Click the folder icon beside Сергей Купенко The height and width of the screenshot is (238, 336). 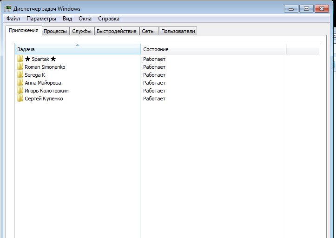click(20, 99)
